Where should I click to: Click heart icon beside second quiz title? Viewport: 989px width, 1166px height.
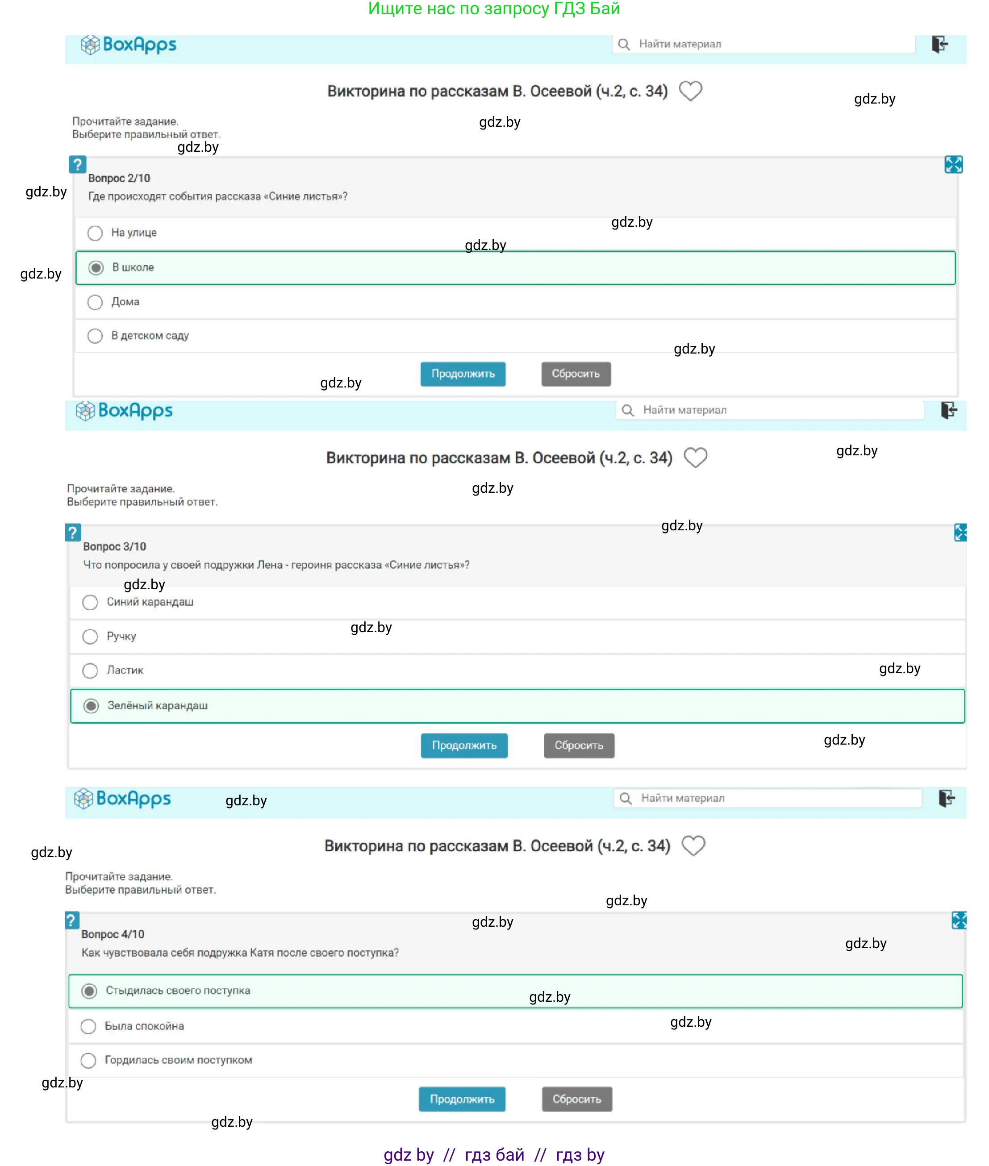(x=695, y=458)
